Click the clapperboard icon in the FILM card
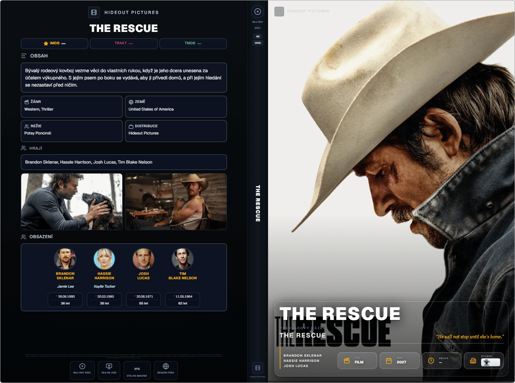515x383 pixels. (347, 361)
